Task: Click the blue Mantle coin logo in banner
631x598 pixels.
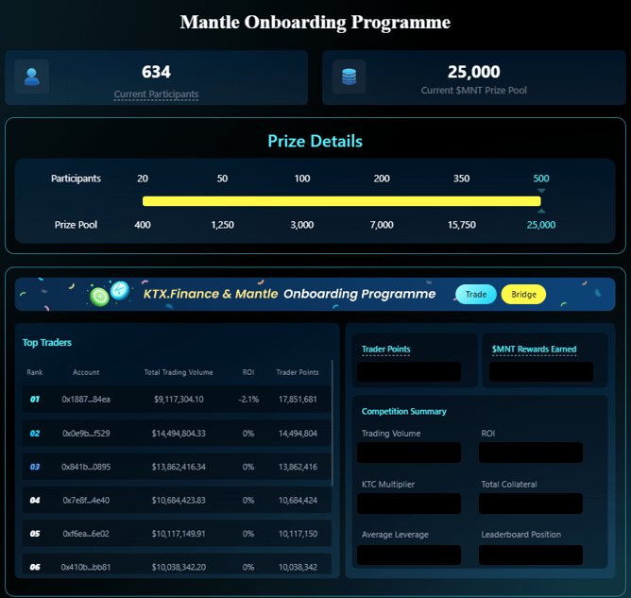Action: pos(119,290)
